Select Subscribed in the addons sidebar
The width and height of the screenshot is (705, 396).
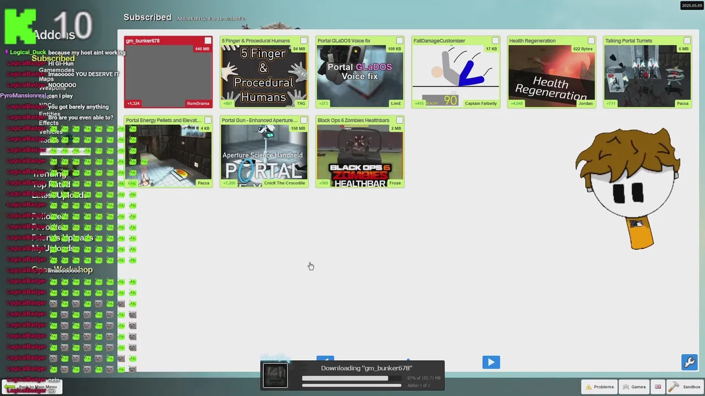[x=53, y=58]
